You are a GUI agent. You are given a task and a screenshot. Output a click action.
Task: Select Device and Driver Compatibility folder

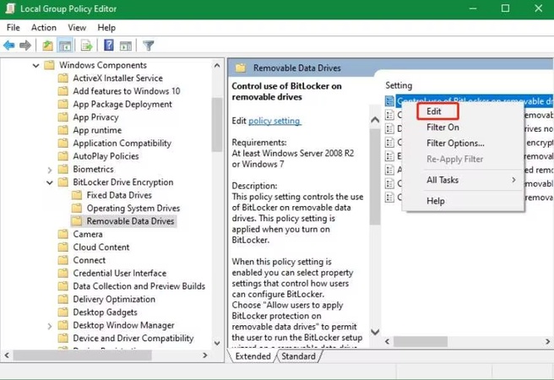click(x=133, y=339)
